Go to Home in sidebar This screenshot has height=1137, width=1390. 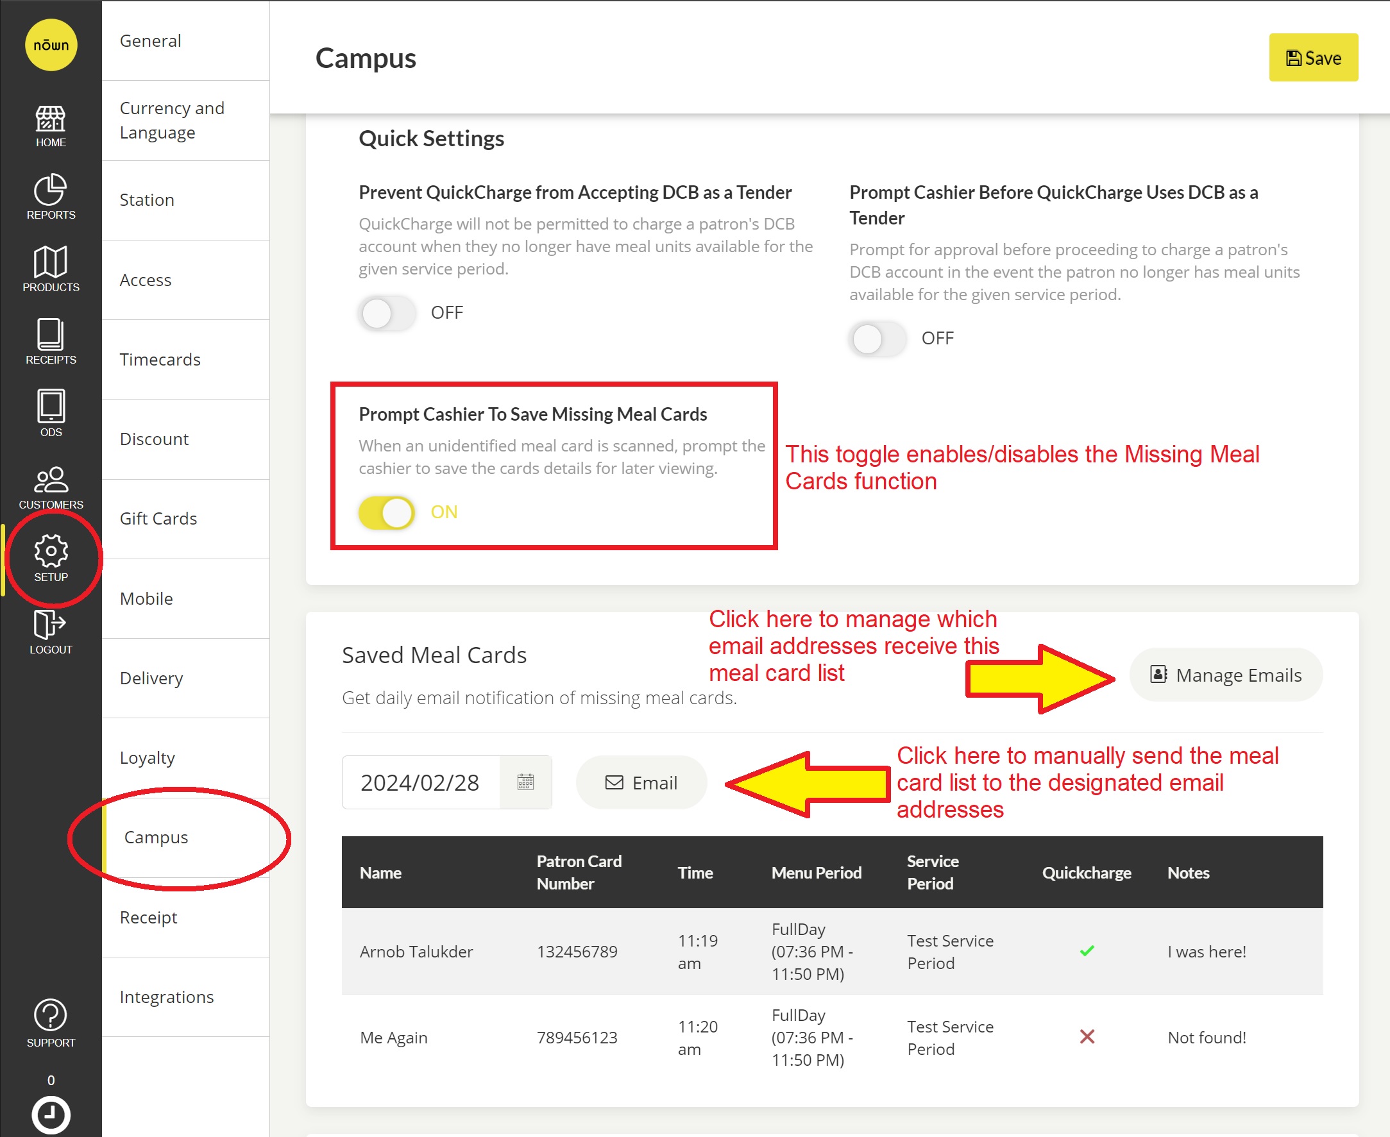(x=51, y=127)
